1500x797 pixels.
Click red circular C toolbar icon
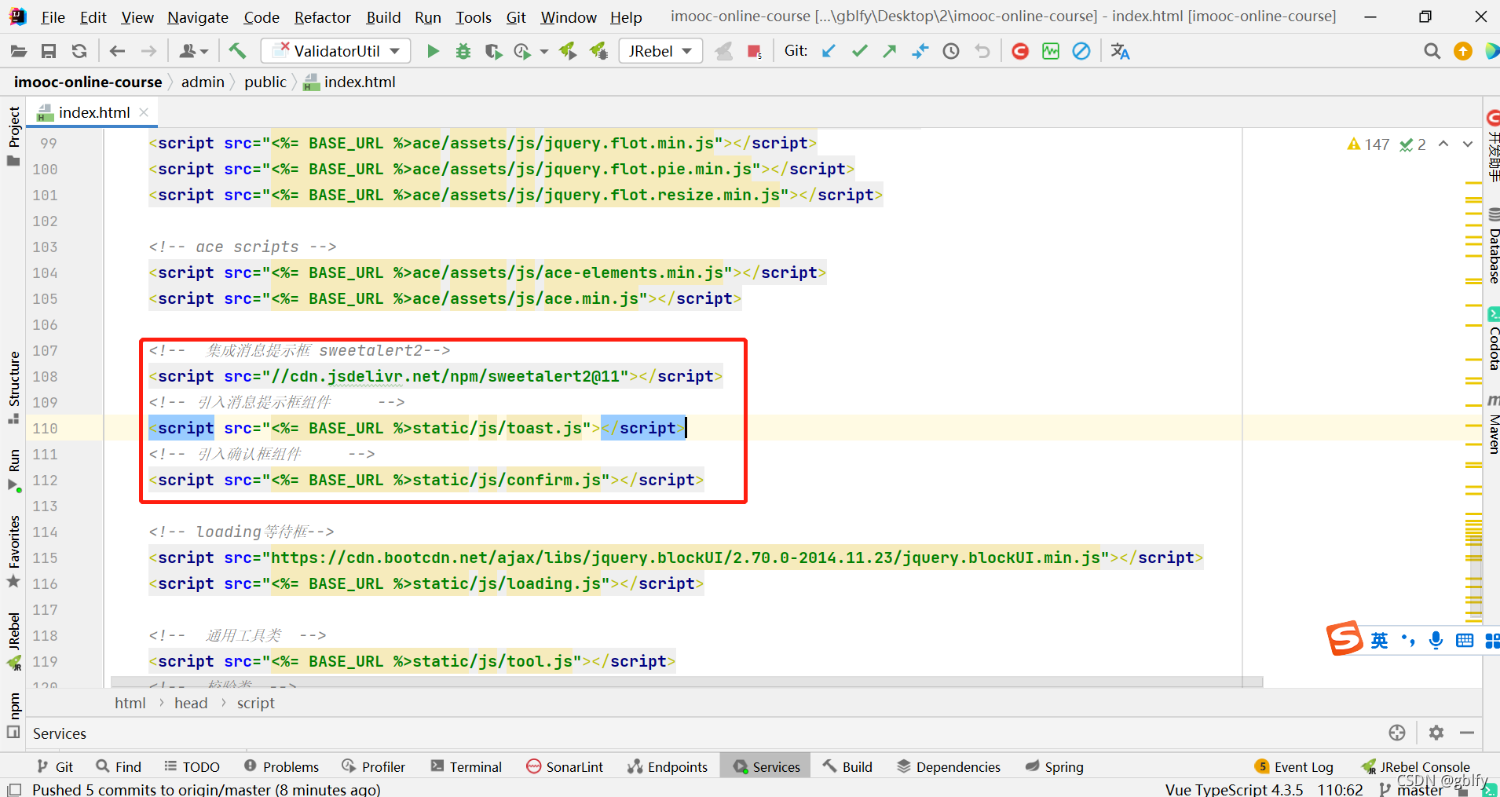point(1020,51)
